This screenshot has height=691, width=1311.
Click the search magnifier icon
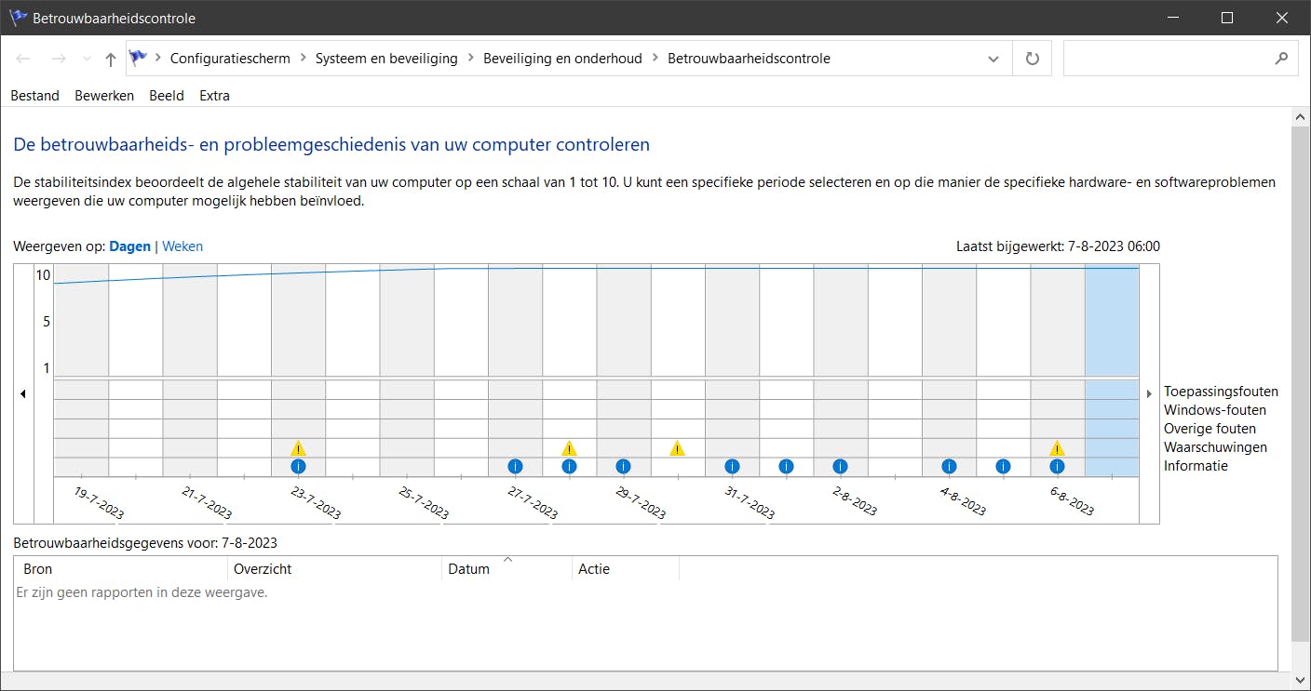point(1282,58)
